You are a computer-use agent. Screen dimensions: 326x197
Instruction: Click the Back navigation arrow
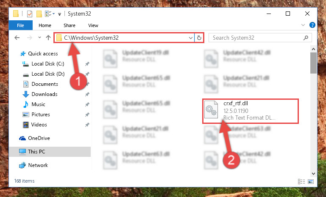click(x=17, y=38)
